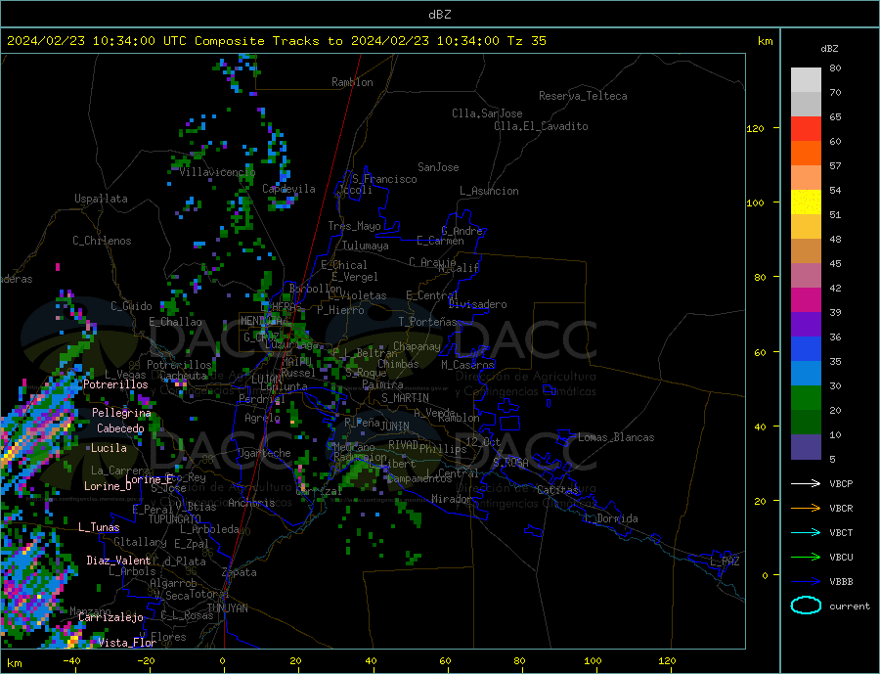Image resolution: width=880 pixels, height=674 pixels.
Task: Click the 'Potrerillos' pink map label
Action: (115, 384)
